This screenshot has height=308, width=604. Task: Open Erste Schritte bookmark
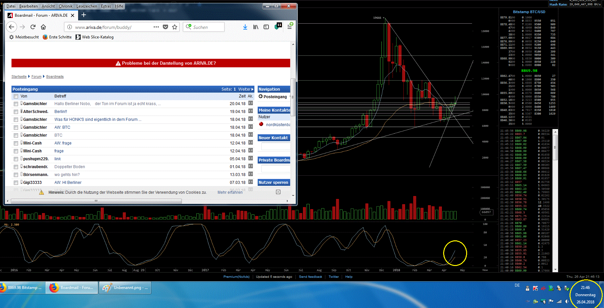click(x=57, y=37)
